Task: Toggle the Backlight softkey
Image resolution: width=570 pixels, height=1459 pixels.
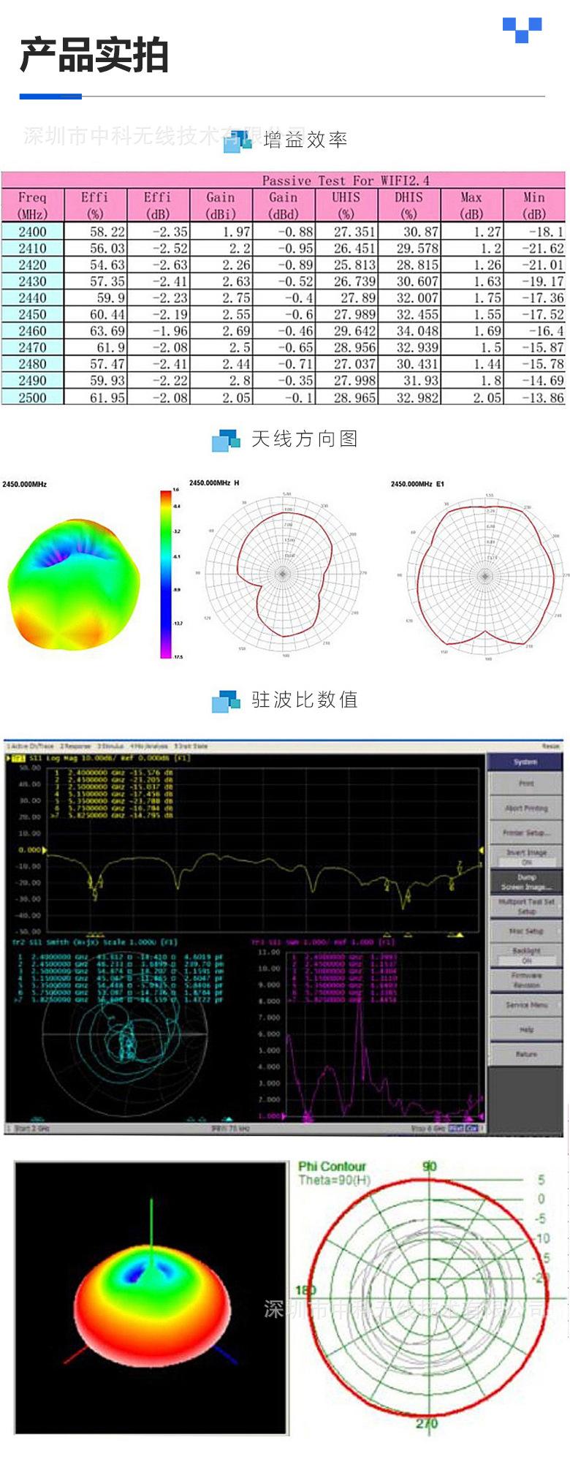Action: coord(526,955)
